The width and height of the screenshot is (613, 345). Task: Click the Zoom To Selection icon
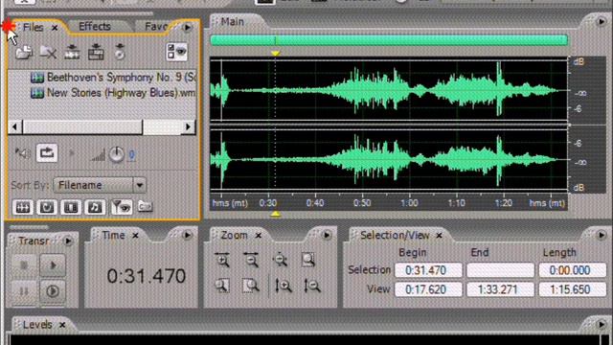pos(308,260)
